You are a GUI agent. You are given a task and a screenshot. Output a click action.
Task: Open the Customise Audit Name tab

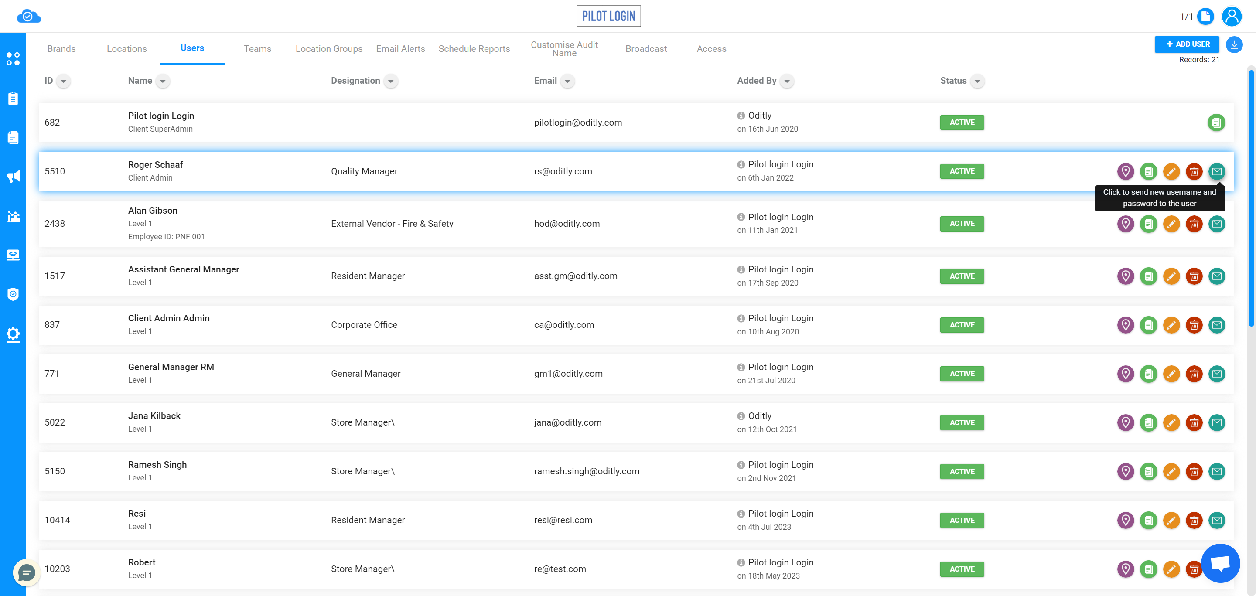[x=564, y=49]
